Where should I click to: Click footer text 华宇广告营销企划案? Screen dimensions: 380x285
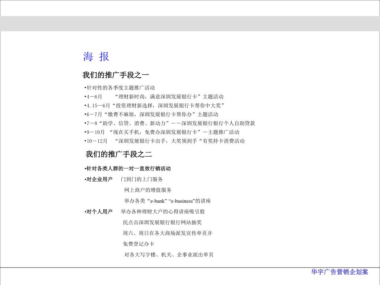click(340, 272)
